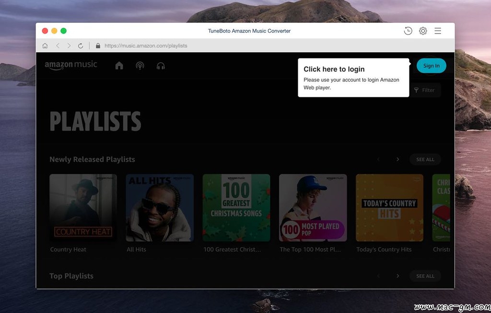Click the Country Heat title text

click(68, 249)
